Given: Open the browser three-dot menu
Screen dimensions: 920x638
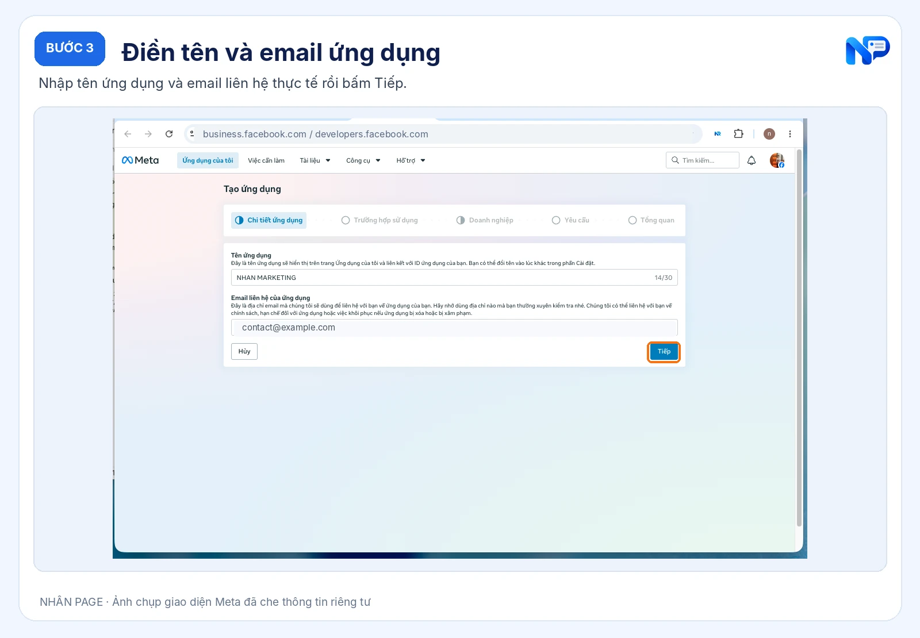Looking at the screenshot, I should [x=790, y=134].
